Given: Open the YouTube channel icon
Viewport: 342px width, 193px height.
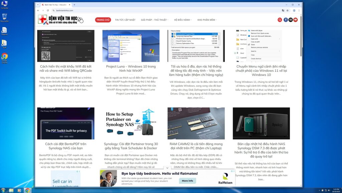Looking at the screenshot, I should (296, 20).
